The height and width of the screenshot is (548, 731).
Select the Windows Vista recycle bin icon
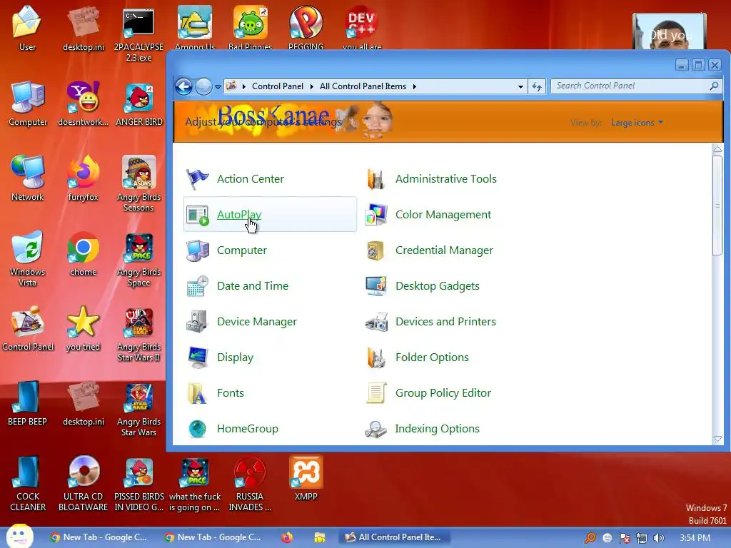point(28,258)
